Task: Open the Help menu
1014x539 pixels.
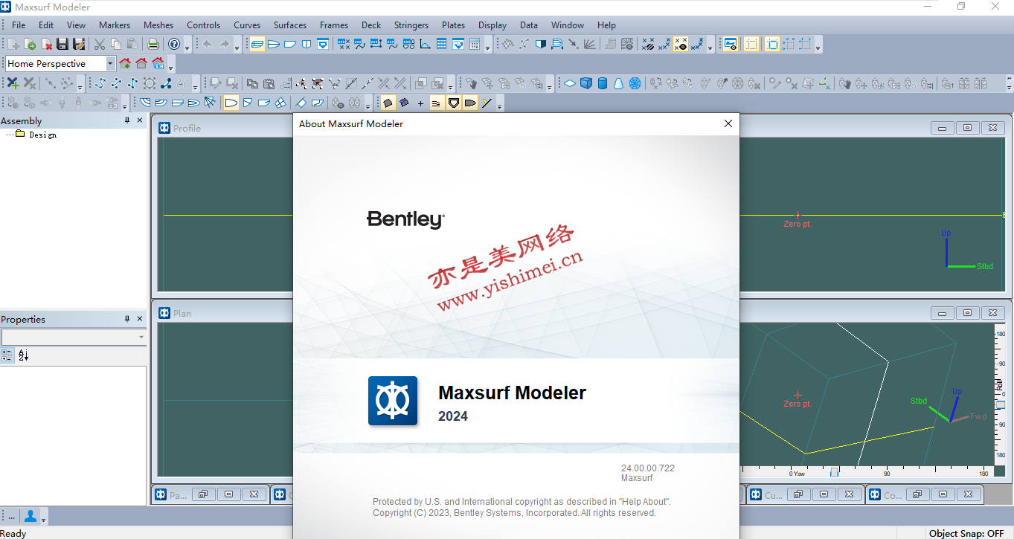Action: tap(606, 25)
